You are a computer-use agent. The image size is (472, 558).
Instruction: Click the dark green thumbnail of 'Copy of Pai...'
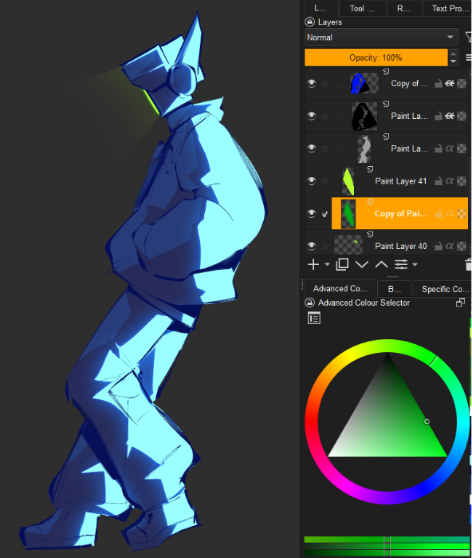pyautogui.click(x=348, y=213)
